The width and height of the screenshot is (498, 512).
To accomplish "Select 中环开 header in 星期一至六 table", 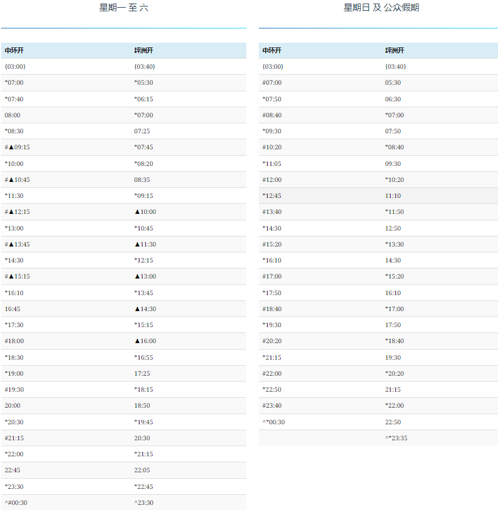I will point(14,50).
